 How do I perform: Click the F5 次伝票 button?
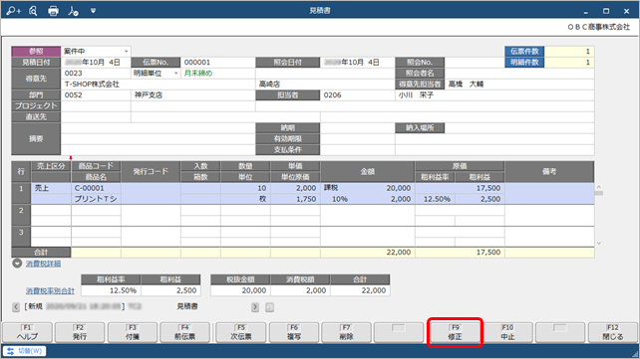click(241, 332)
